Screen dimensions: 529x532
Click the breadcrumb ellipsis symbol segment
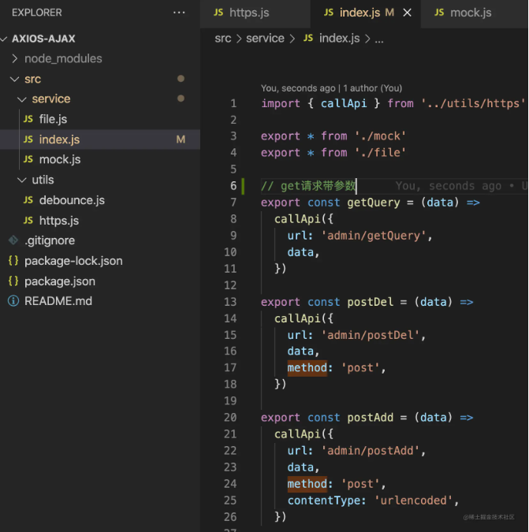click(x=379, y=40)
